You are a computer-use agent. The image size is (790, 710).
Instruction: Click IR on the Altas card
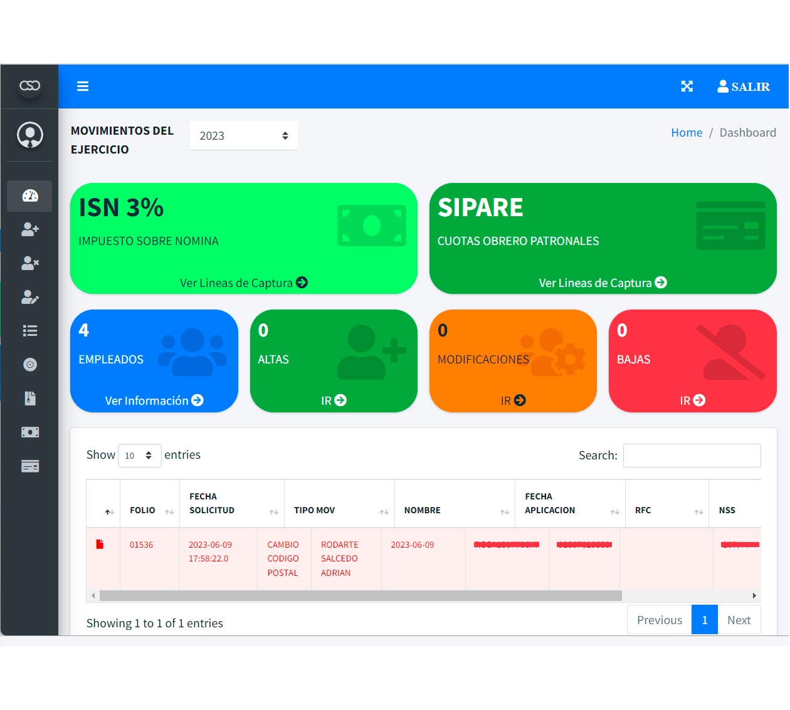334,400
